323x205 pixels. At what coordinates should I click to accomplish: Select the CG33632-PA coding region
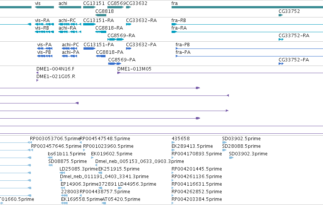129,49
